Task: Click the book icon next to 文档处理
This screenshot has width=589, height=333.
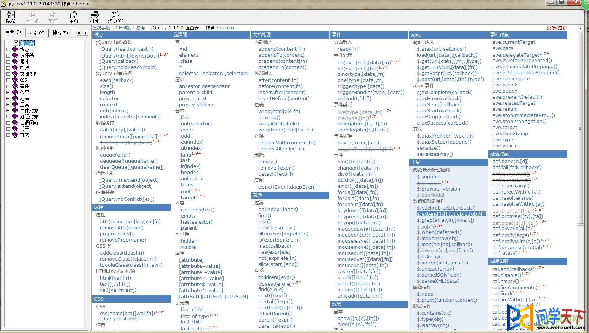Action: 15,74
